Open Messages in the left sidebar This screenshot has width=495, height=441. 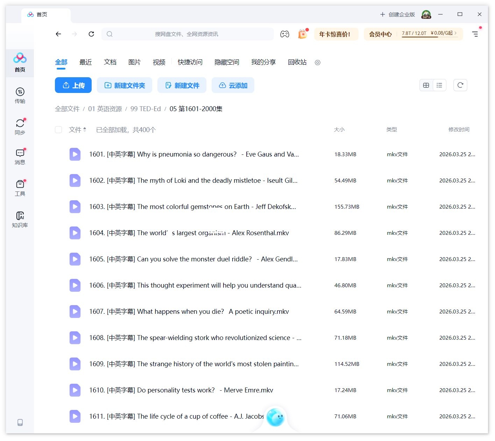tap(20, 156)
